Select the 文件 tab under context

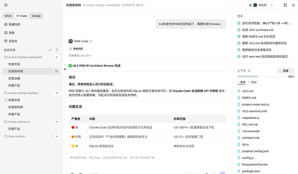[241, 82]
